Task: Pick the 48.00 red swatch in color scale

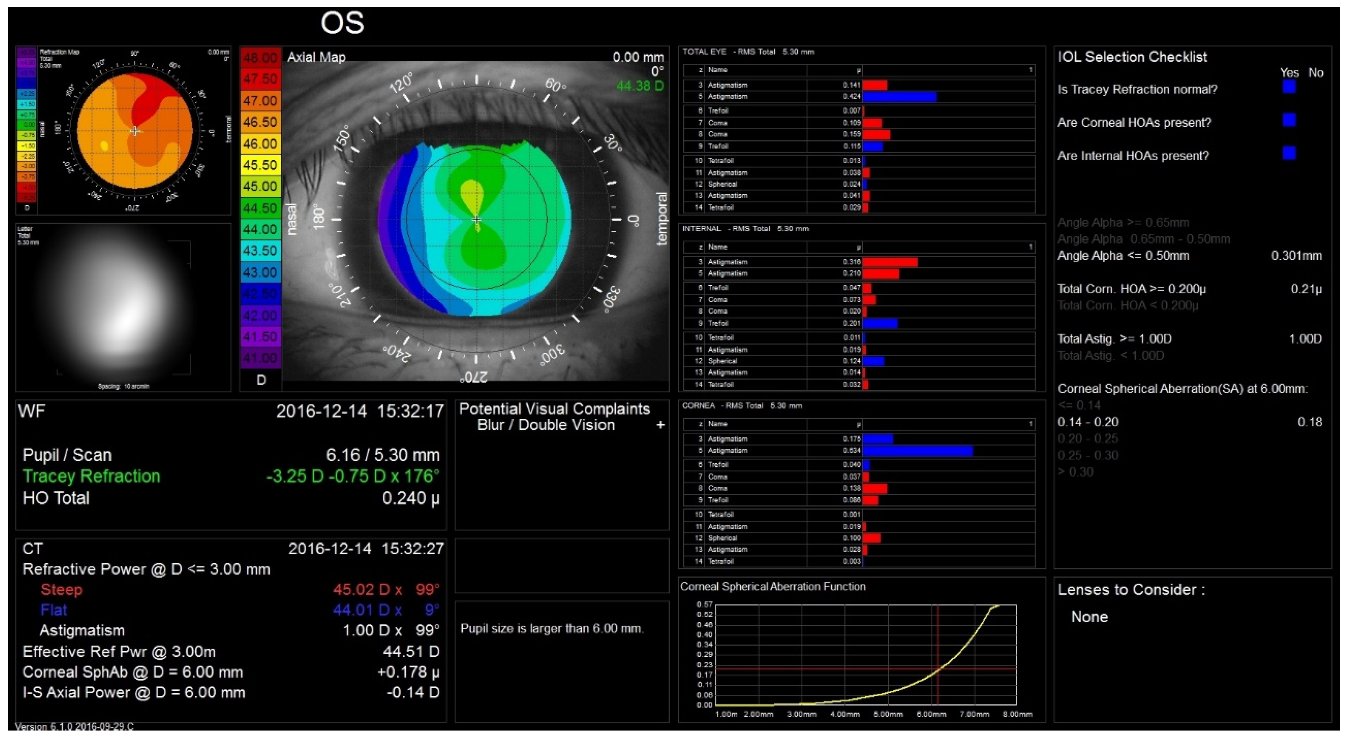Action: (261, 57)
